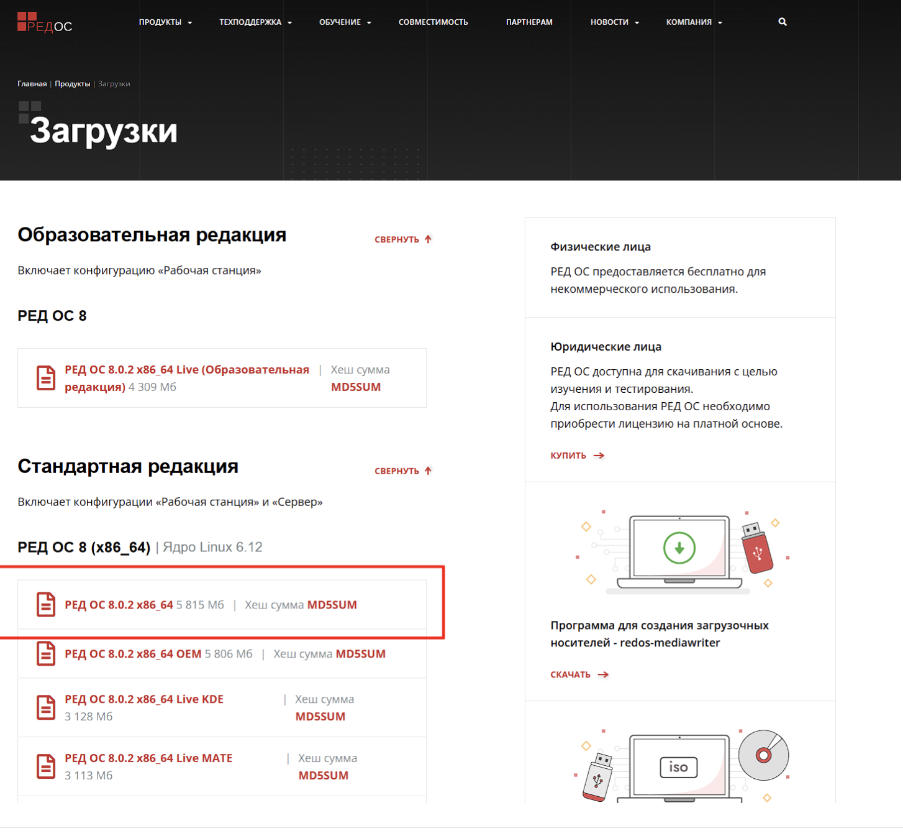Download РЕД ОС 8.0.2 x86_64 Live KDE

coord(144,699)
